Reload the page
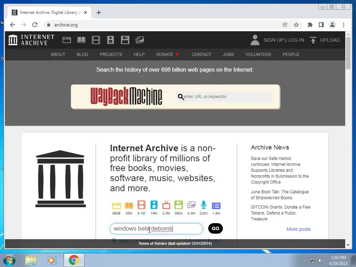Image resolution: width=356 pixels, height=267 pixels. [x=35, y=25]
